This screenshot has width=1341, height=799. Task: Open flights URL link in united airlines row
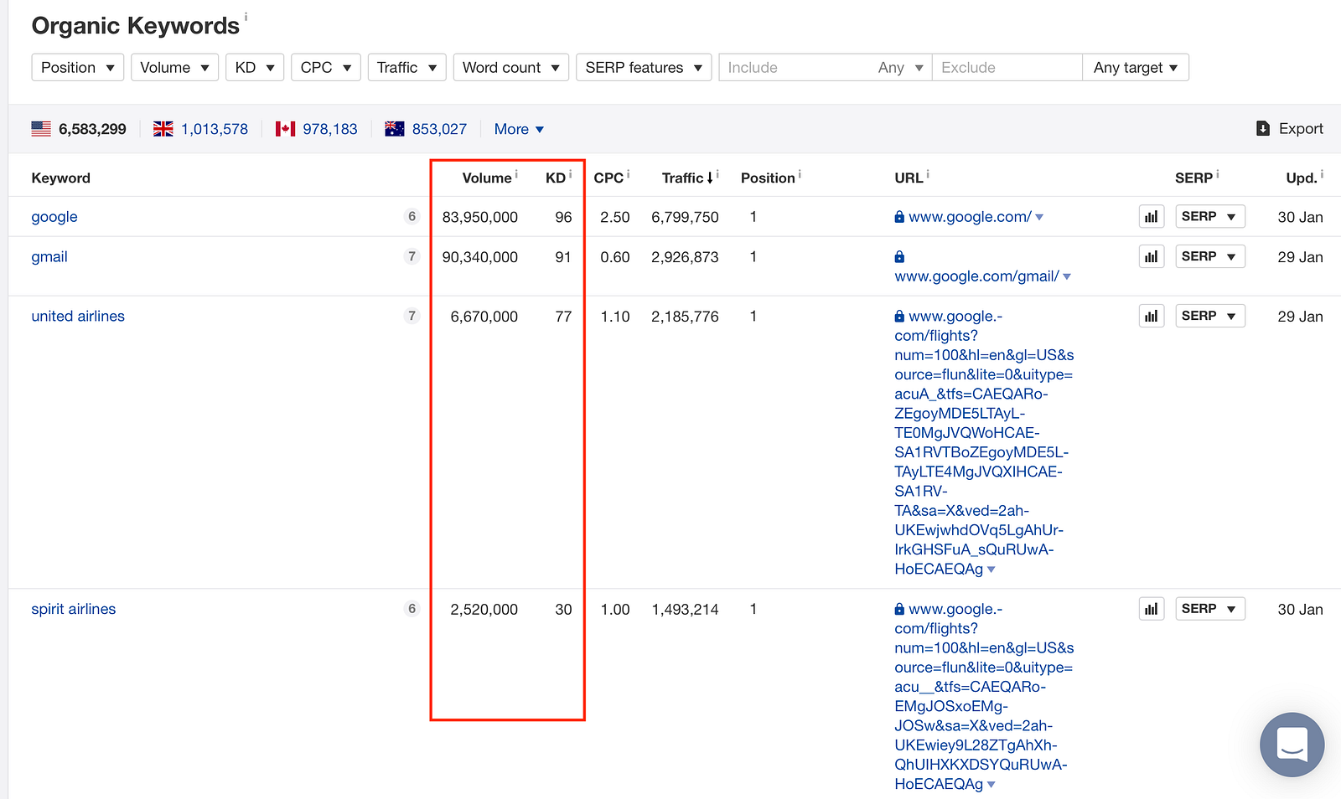click(x=984, y=442)
